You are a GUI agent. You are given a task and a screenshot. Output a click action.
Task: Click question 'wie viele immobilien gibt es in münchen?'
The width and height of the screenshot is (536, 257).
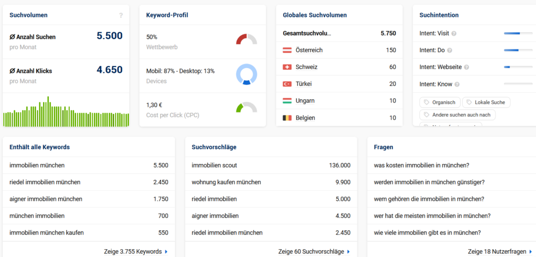[x=428, y=233]
